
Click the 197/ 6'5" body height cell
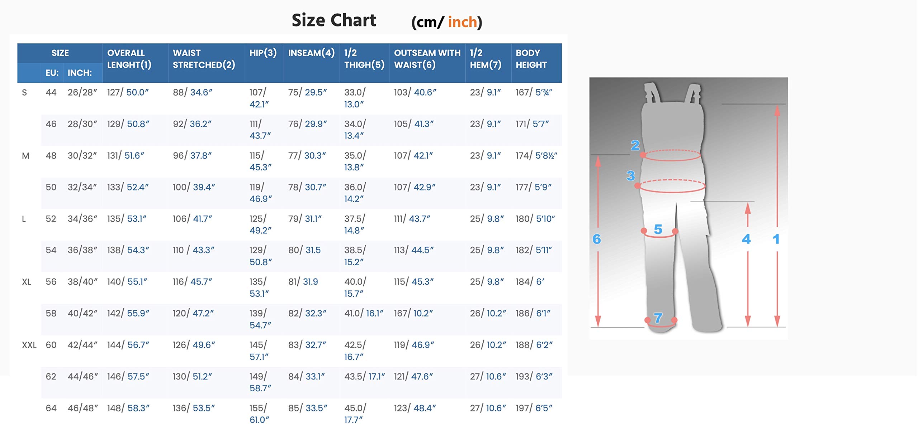[534, 408]
